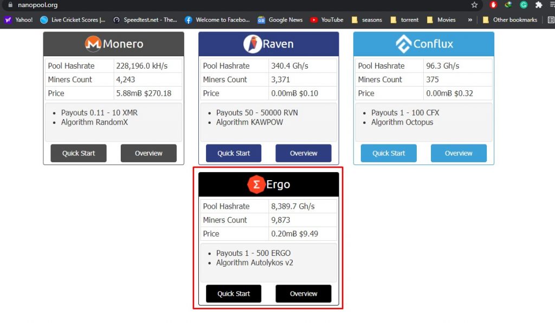The height and width of the screenshot is (323, 555).
Task: Open the Movies bookmark folder
Action: pos(441,20)
